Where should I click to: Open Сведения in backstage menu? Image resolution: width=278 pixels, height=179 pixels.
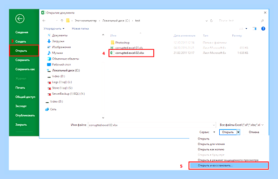[22, 32]
